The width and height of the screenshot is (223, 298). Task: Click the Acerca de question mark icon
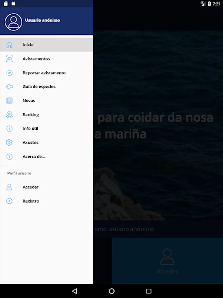point(9,157)
